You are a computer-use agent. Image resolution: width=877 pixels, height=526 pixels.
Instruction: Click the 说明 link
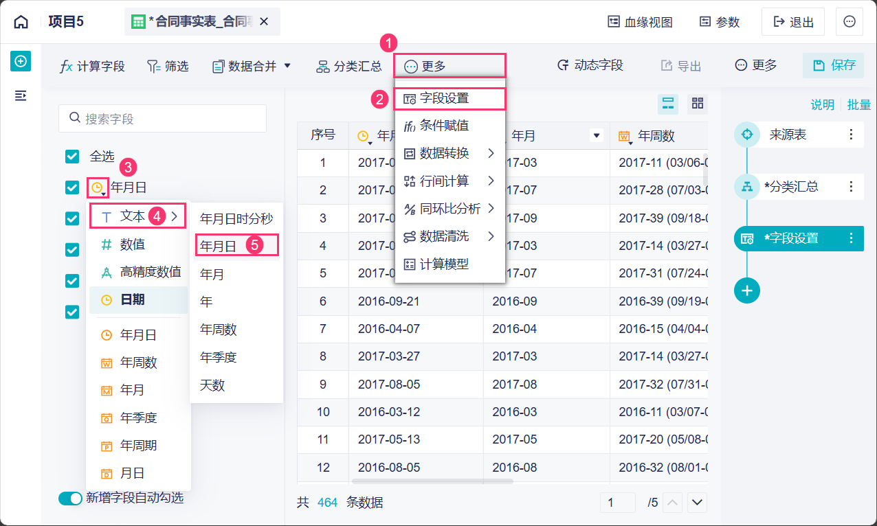point(822,105)
